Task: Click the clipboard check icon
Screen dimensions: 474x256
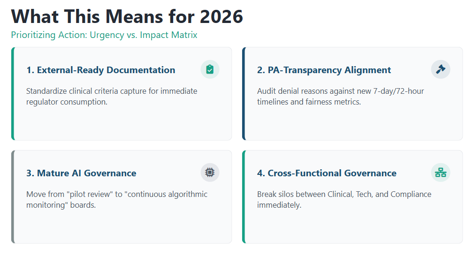Action: coord(210,69)
